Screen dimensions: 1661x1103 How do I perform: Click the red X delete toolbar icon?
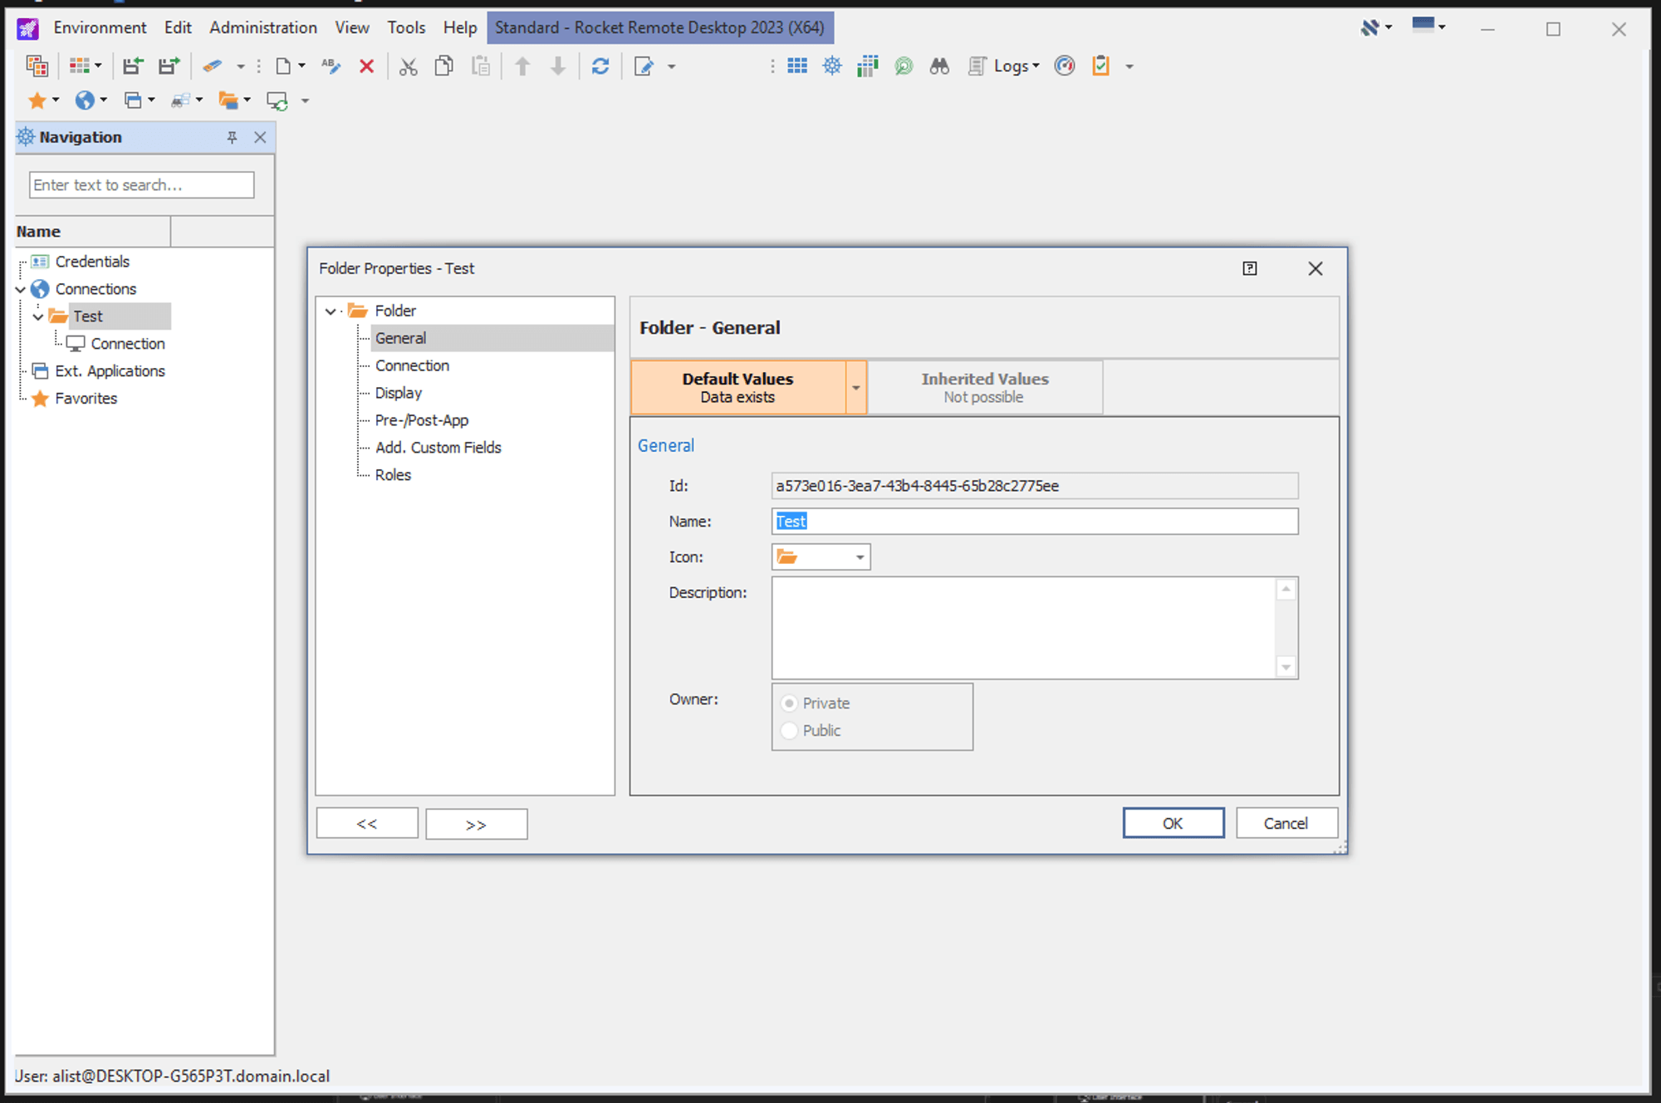(366, 66)
